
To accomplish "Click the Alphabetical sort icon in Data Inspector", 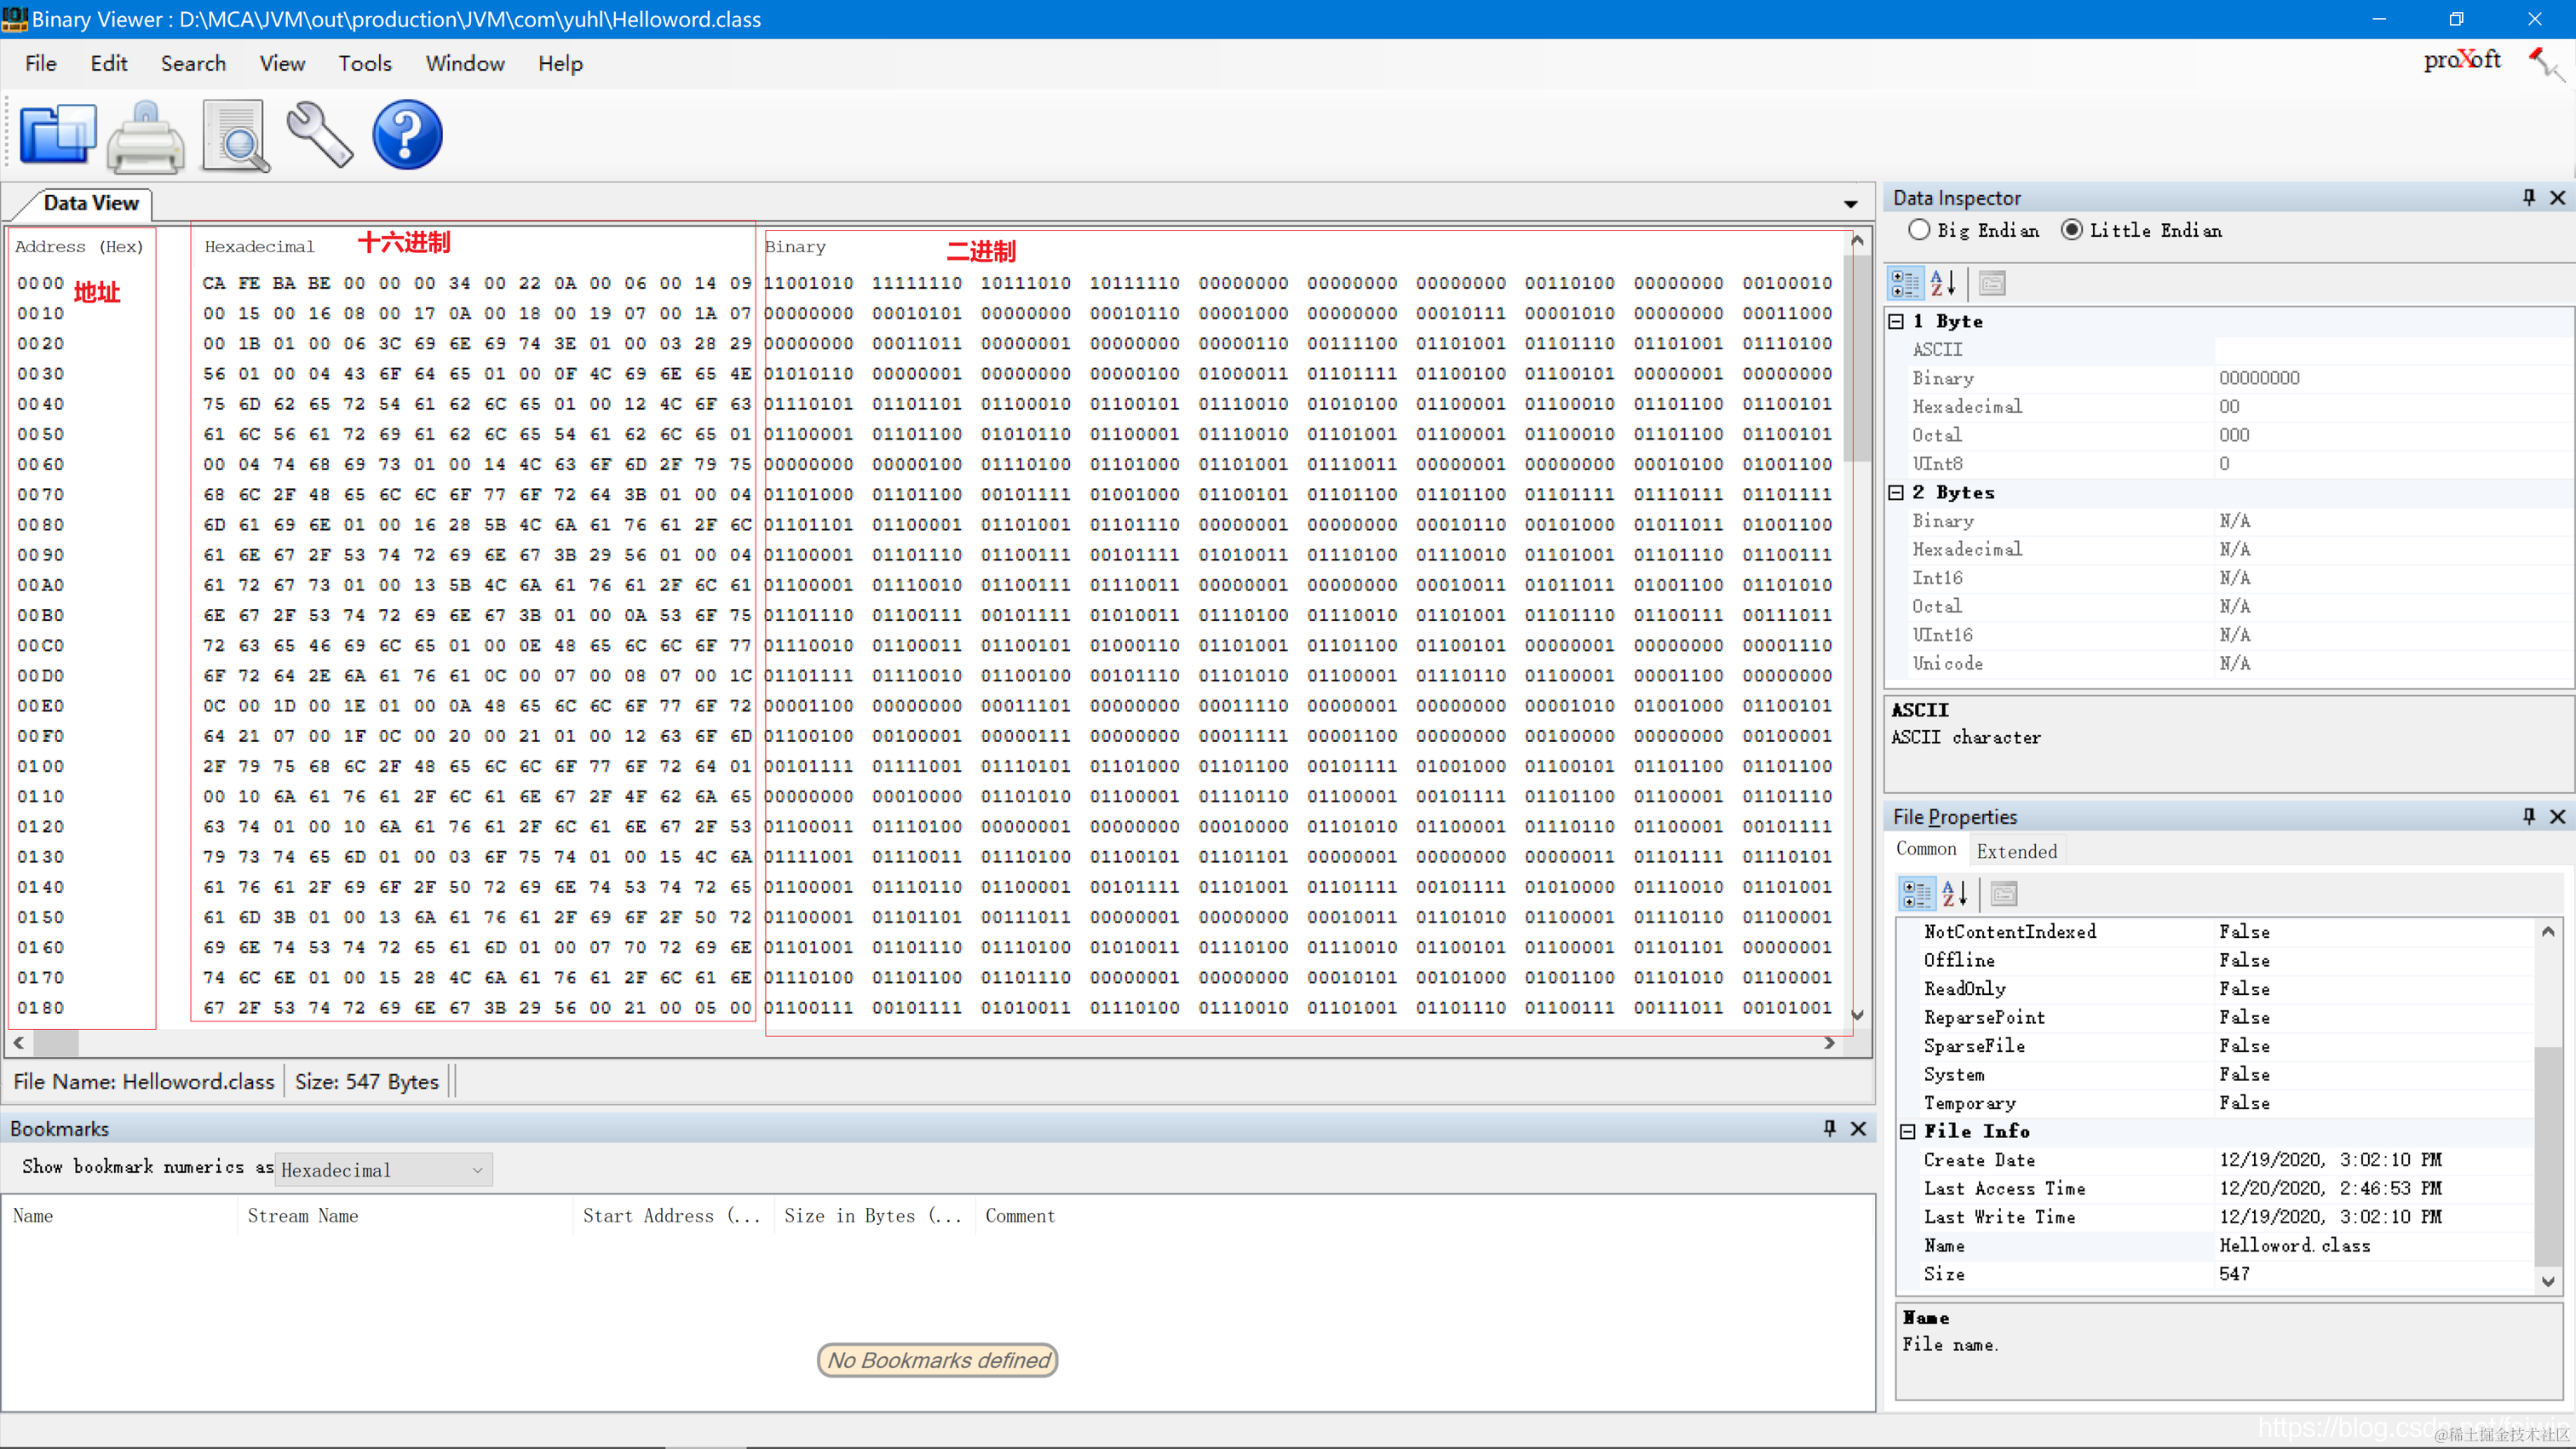I will coord(1943,284).
